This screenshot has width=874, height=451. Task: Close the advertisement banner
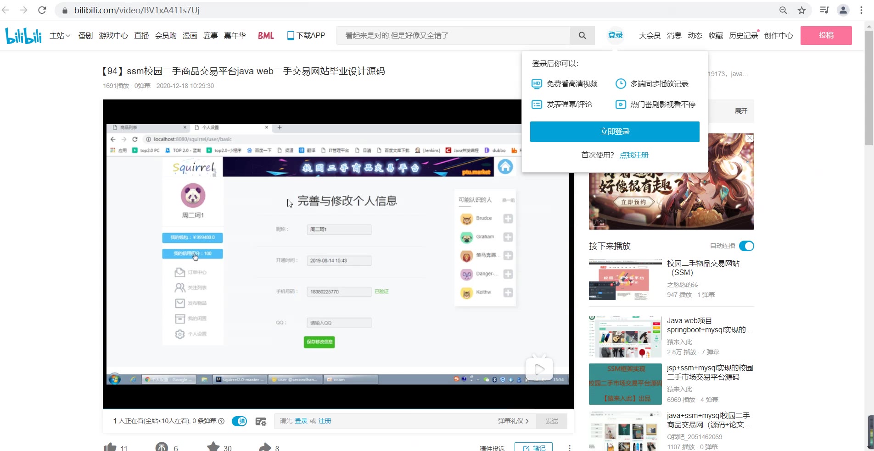tap(750, 138)
